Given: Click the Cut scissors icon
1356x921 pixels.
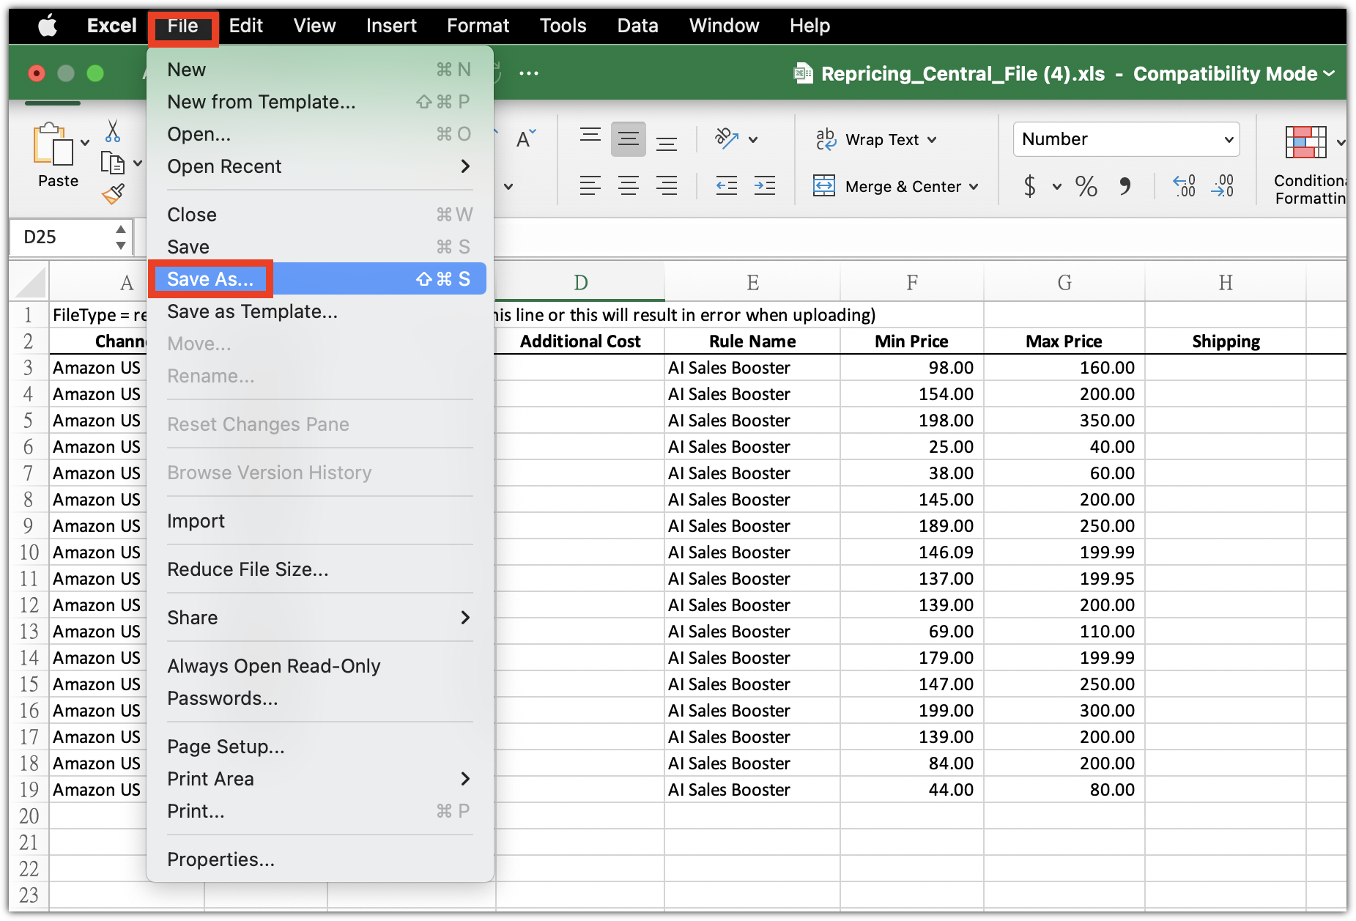Looking at the screenshot, I should click(112, 131).
